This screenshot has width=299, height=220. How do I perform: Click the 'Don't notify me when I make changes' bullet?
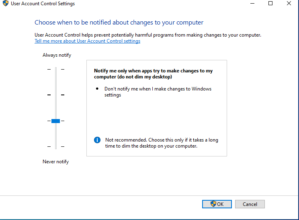coord(158,92)
